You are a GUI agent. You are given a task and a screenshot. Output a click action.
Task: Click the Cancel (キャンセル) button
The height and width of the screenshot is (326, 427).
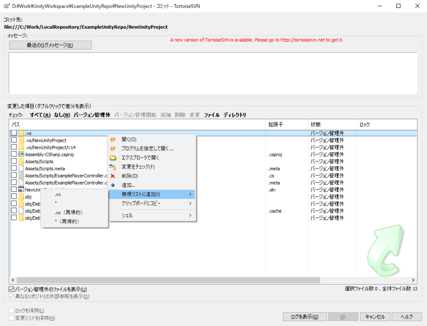375,317
